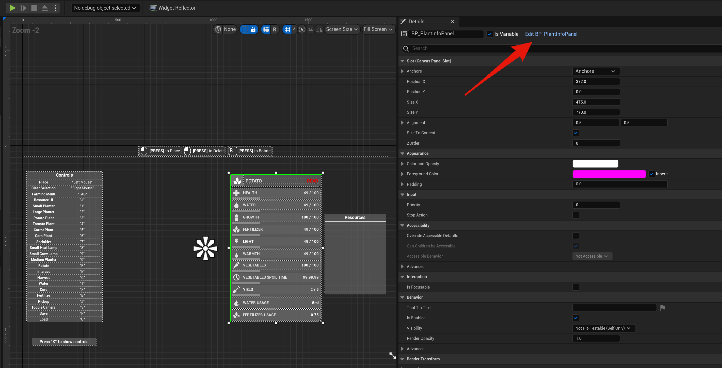Toggle the Size To Content checkbox
This screenshot has height=368, width=722.
(576, 133)
